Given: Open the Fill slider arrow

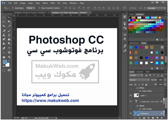Looking at the screenshot, I should pos(165,85).
